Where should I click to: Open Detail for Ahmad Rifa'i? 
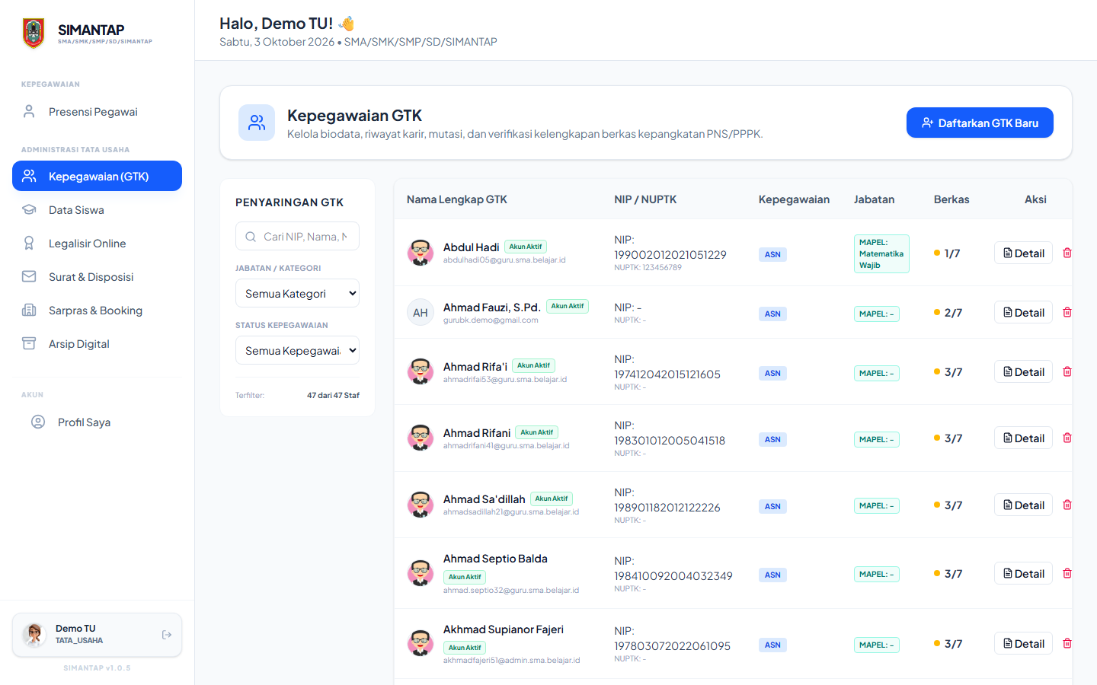[x=1023, y=371]
